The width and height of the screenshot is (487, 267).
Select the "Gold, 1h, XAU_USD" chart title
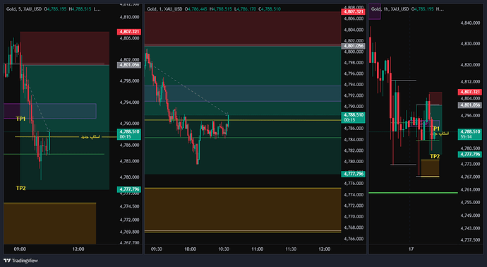pyautogui.click(x=390, y=9)
